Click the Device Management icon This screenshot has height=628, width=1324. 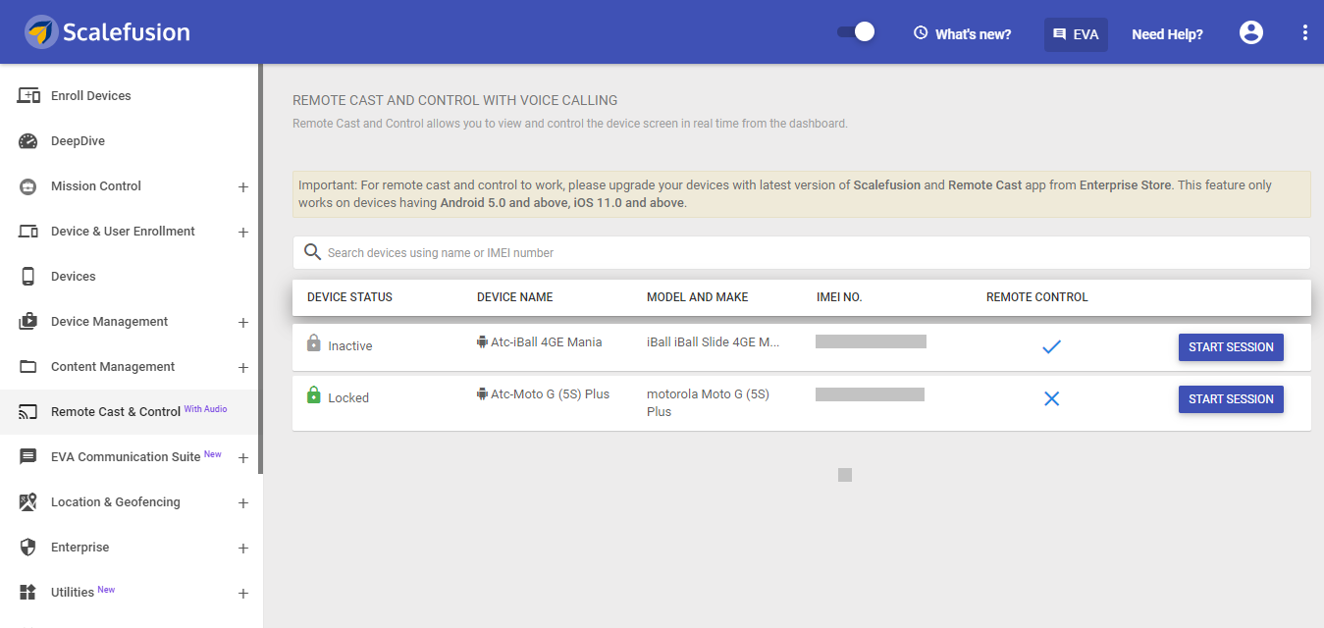click(28, 322)
